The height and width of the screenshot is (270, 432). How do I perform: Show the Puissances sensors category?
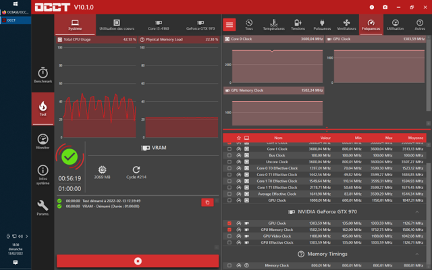(322, 25)
